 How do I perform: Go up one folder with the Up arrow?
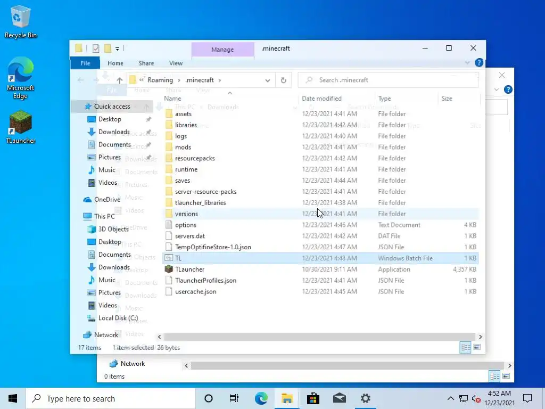click(120, 80)
